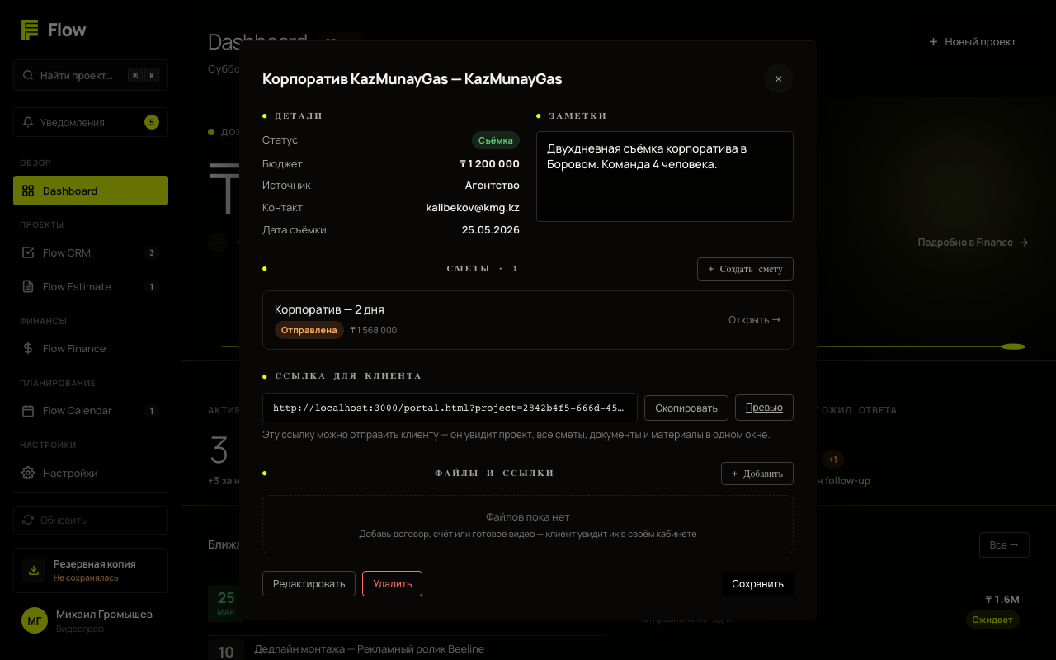The image size is (1056, 660).
Task: Click the Новый проект button
Action: 973,41
